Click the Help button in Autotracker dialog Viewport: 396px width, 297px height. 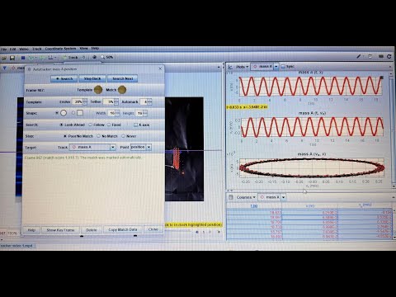pos(31,230)
